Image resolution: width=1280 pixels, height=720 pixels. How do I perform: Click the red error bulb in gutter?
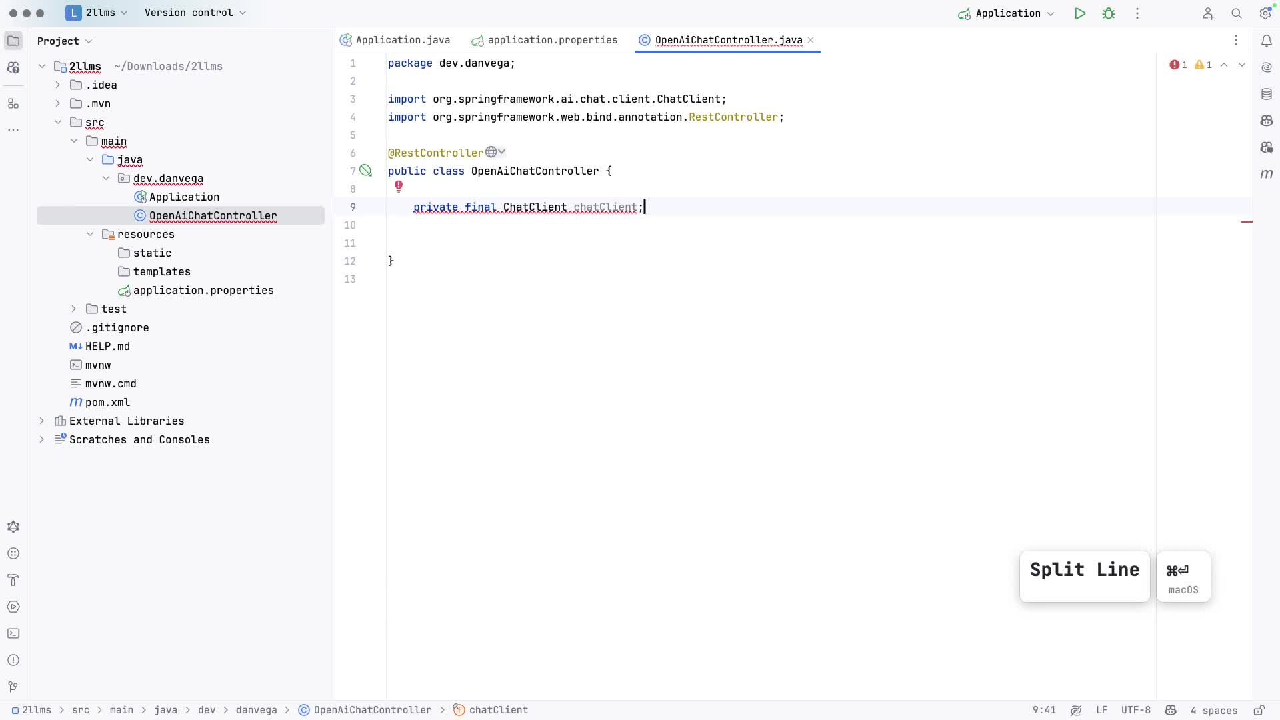(x=399, y=187)
